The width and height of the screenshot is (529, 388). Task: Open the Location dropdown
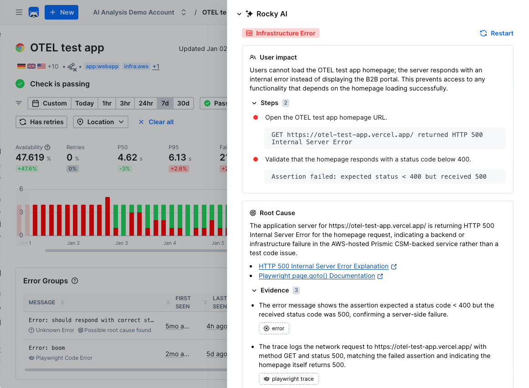pos(100,122)
